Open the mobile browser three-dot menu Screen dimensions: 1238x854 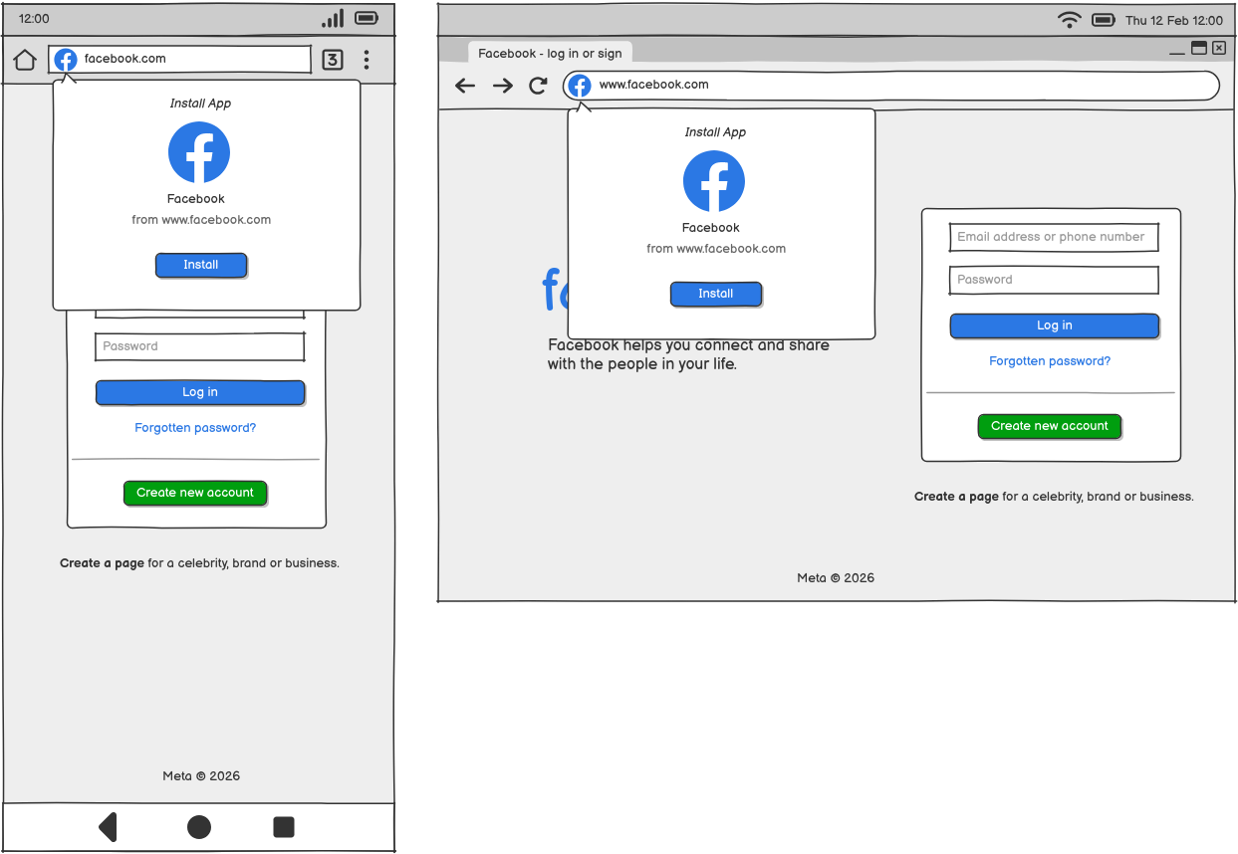(x=367, y=60)
